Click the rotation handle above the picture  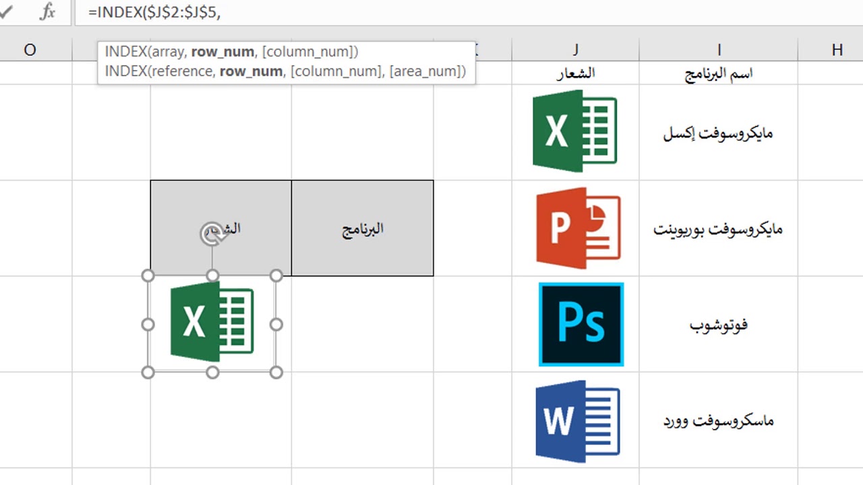212,233
